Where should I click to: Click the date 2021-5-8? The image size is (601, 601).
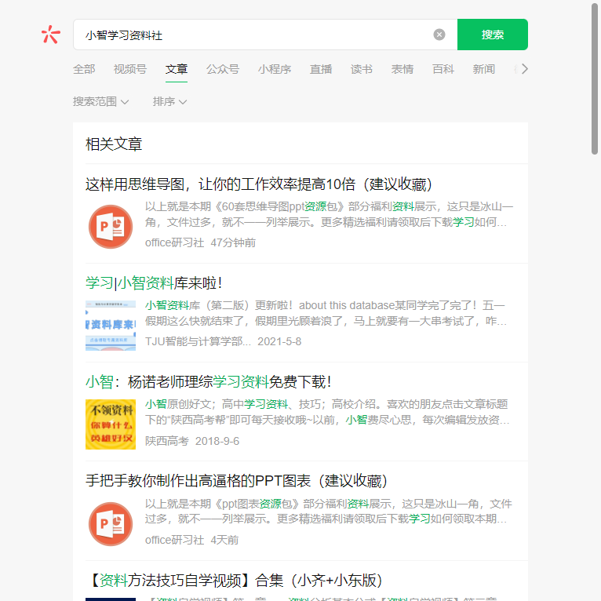point(279,341)
